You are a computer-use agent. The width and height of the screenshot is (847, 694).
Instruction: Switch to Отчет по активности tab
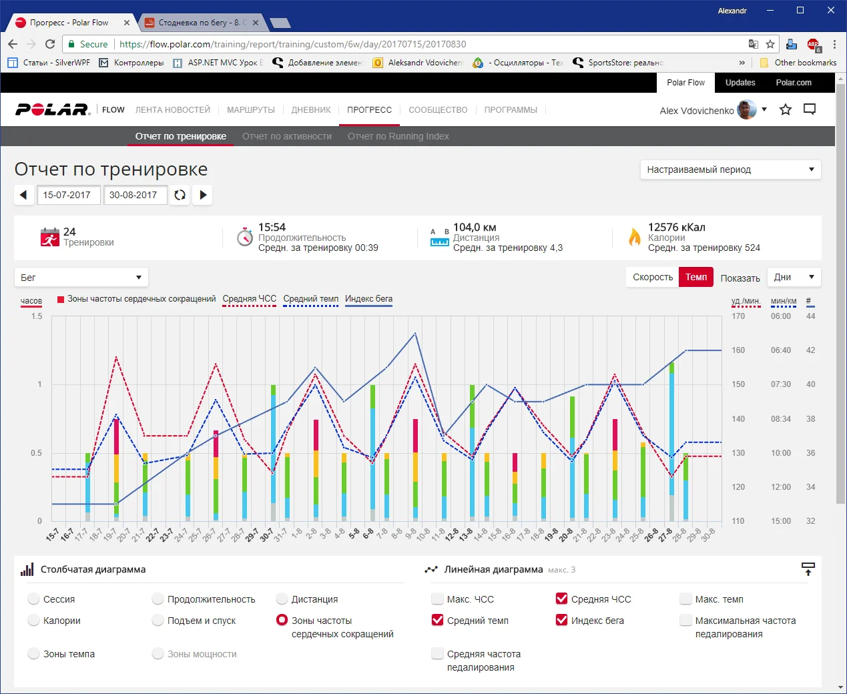pyautogui.click(x=286, y=136)
